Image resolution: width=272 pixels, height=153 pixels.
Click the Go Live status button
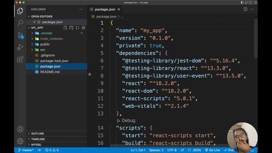pos(212,150)
